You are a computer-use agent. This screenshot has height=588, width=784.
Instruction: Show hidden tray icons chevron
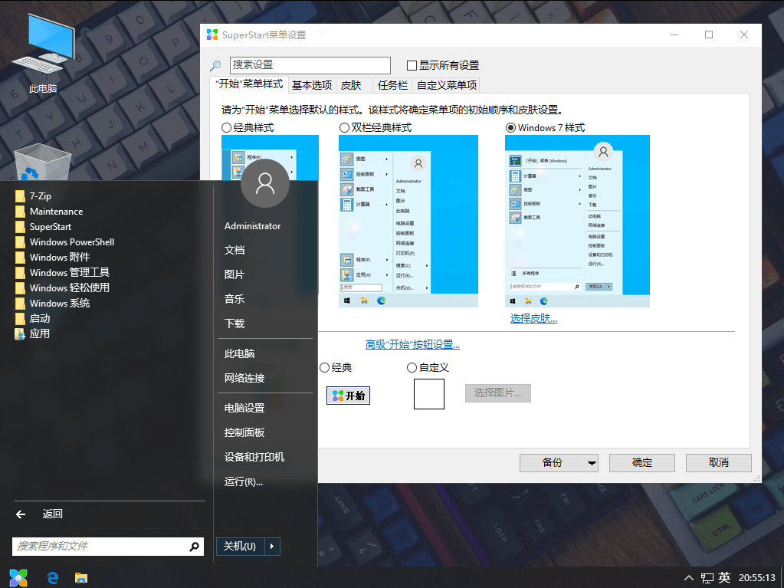689,578
